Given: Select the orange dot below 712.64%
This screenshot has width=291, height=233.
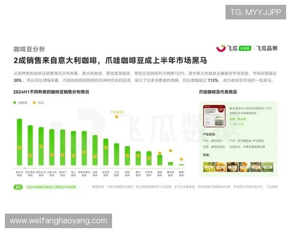Looking at the screenshot, I should (x=116, y=117).
